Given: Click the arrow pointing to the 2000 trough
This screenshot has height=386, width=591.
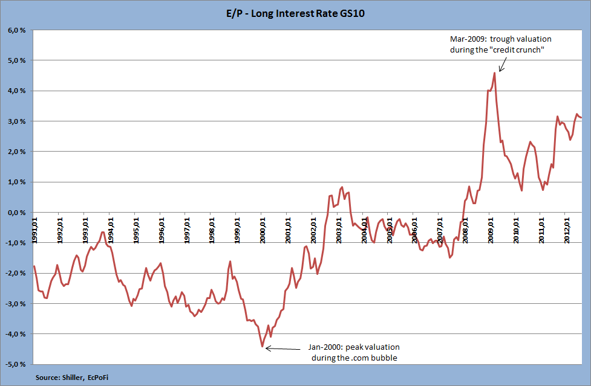Looking at the screenshot, I should pyautogui.click(x=283, y=349).
